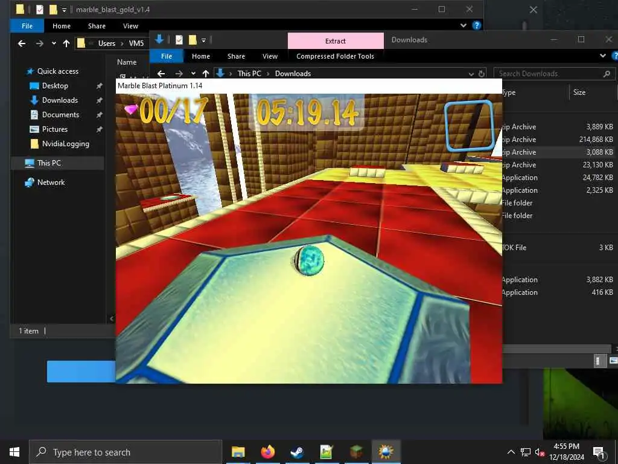Open recent locations dropdown in Downloads window
Image resolution: width=618 pixels, height=464 pixels.
pos(193,74)
